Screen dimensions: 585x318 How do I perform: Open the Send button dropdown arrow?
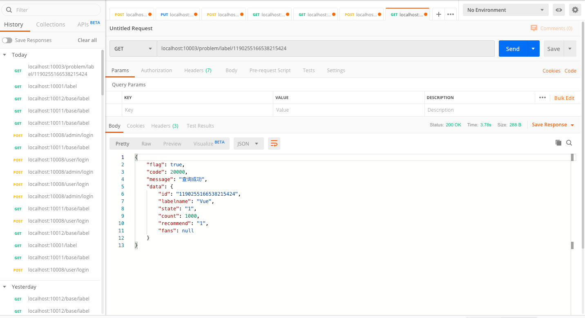[x=533, y=49]
